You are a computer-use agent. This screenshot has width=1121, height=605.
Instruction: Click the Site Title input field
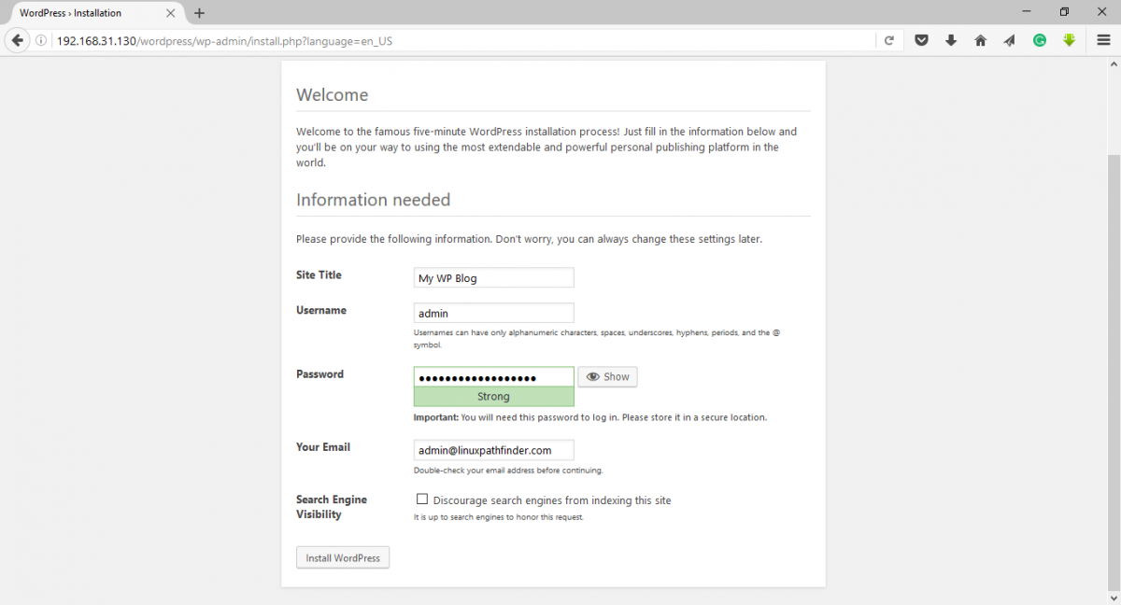(493, 278)
